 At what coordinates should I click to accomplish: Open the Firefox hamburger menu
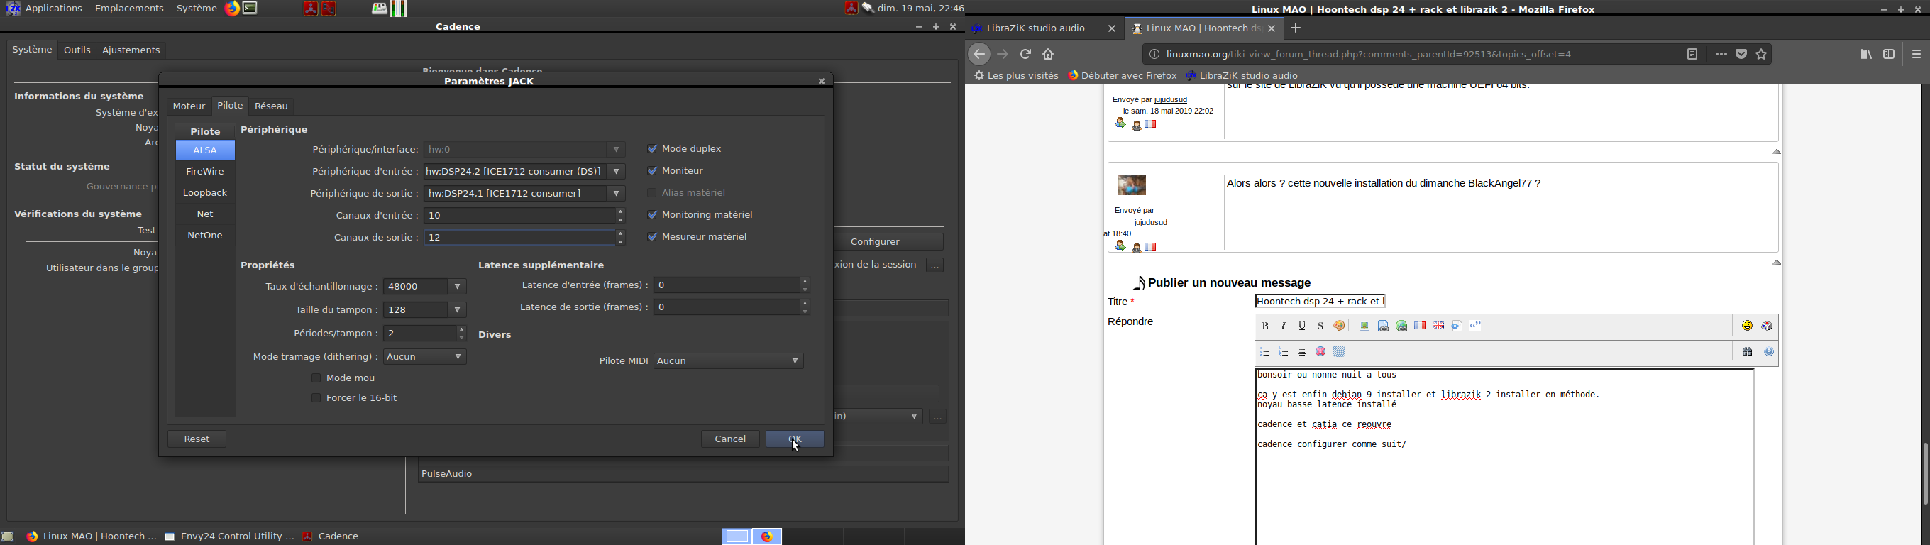pyautogui.click(x=1917, y=54)
